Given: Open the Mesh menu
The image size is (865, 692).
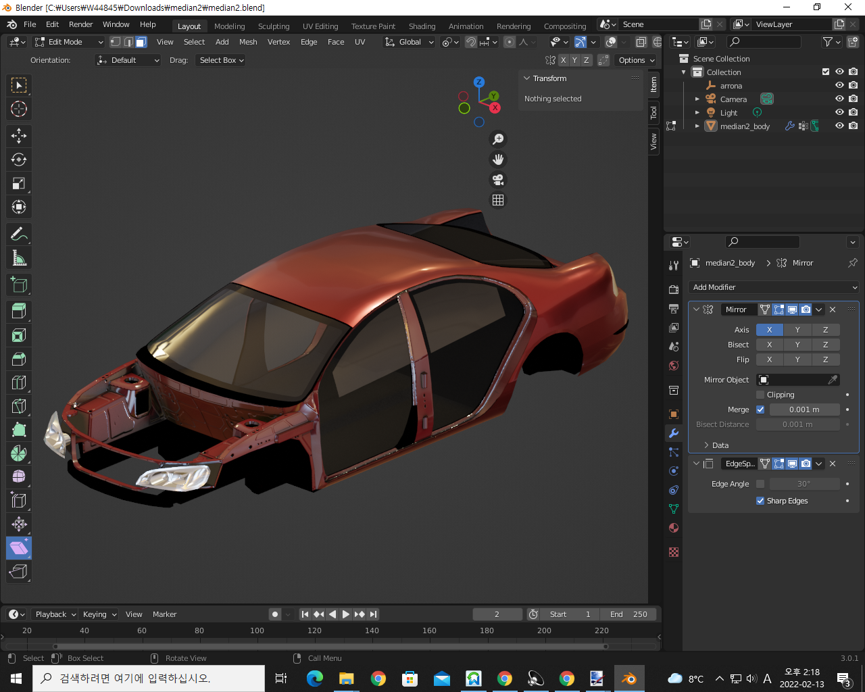Looking at the screenshot, I should click(248, 42).
